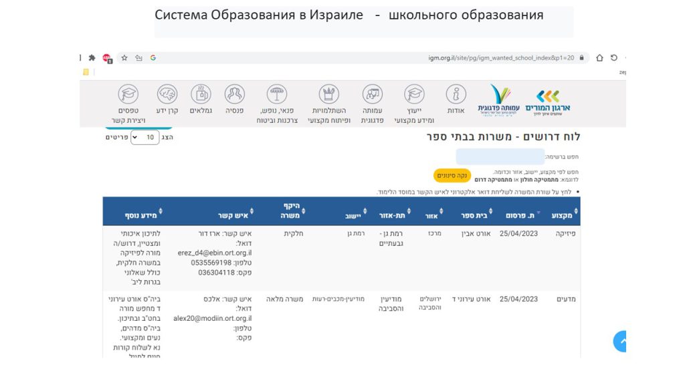This screenshot has height=385, width=685.
Task: Open the פנאי, נופש umbrella icon
Action: 277,95
